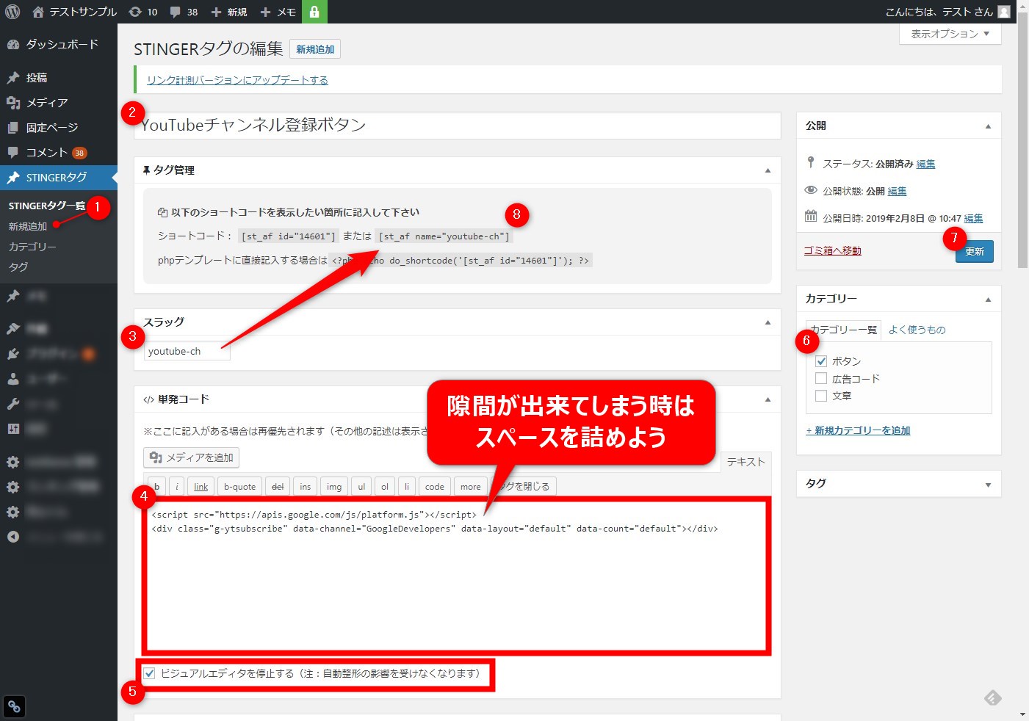Switch to the よく使うもの tab
Screen dimensions: 1029x721
coord(917,330)
